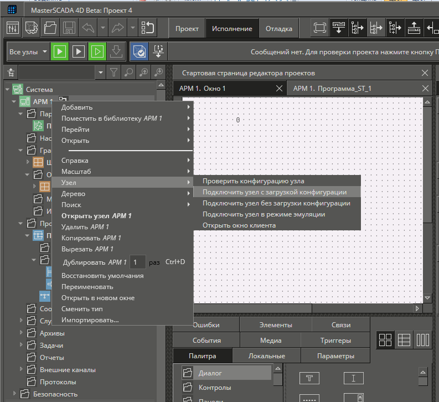Click the white-background play button
Screen dimensions: 439x402
point(79,51)
